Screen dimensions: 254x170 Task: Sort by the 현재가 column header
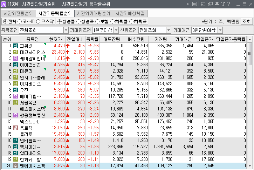click(56, 39)
